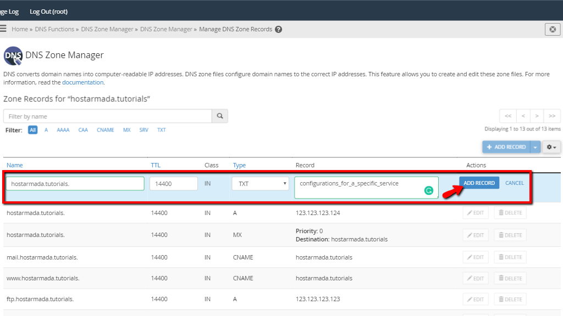
Task: Filter records by SRV type
Action: tap(143, 130)
